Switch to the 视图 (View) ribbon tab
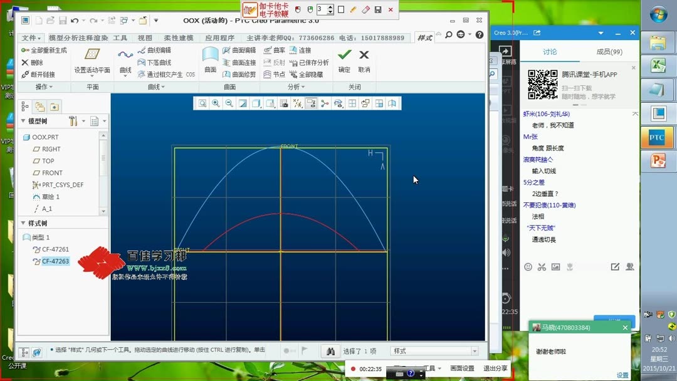Screen dimensions: 677x381 pyautogui.click(x=146, y=38)
